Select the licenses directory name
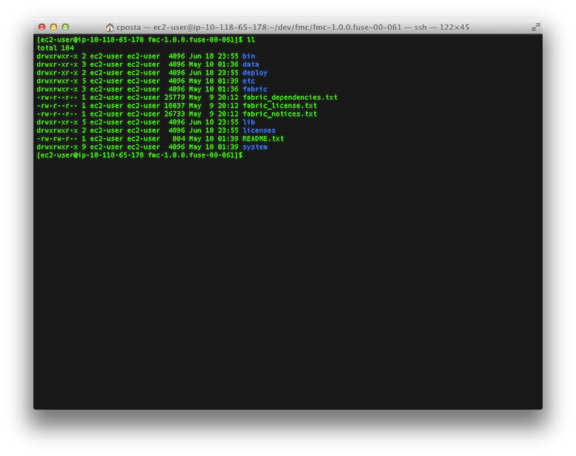Screen dimensions: 576x456 pos(259,131)
